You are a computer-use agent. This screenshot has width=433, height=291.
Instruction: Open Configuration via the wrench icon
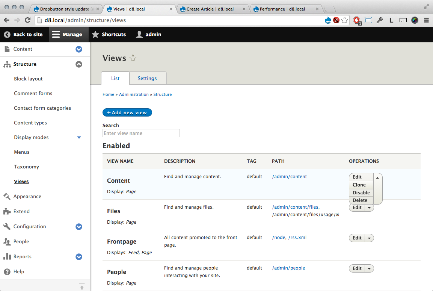(6, 226)
